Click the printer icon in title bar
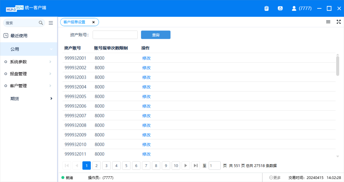 tap(280, 8)
